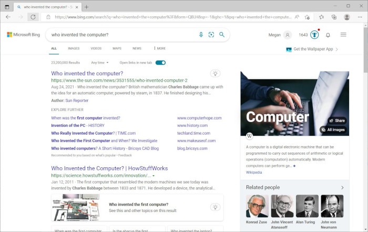Click the Microsoft Bing logo

[24, 35]
